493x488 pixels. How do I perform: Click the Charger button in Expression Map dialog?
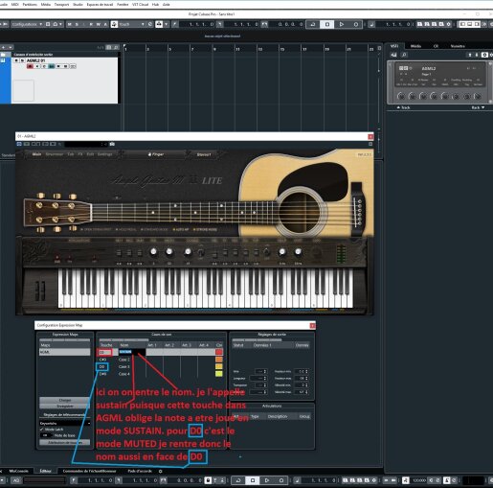tap(65, 400)
